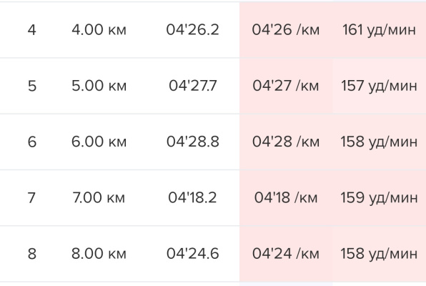
Task: Select lap number 7 cell
Action: pos(31,198)
